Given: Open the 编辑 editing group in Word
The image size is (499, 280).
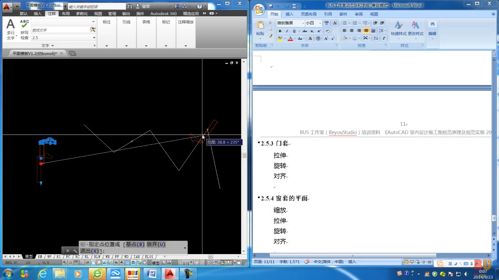Looking at the screenshot, I should click(x=432, y=29).
